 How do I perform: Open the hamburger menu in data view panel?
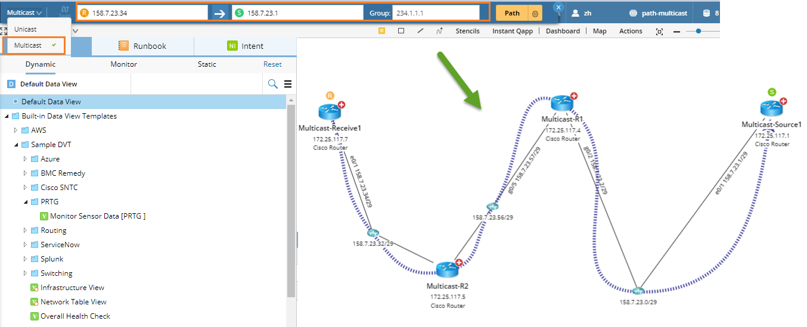(288, 84)
